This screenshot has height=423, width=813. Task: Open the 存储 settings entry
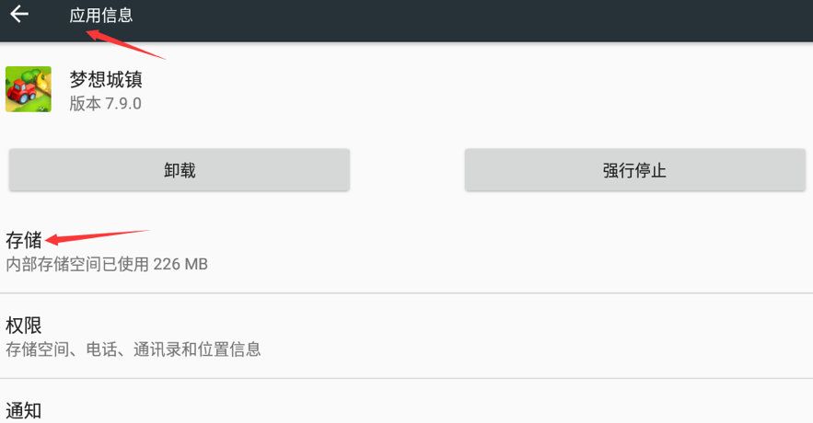(24, 241)
